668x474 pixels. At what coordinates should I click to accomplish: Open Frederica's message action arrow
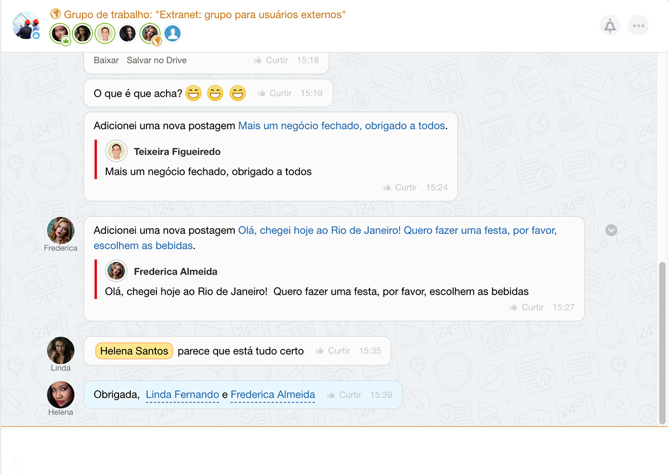click(x=611, y=230)
